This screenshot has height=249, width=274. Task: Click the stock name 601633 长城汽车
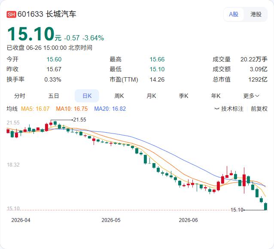point(47,14)
